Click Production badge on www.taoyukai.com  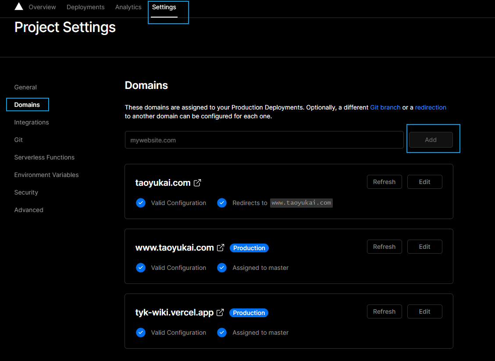pos(249,248)
